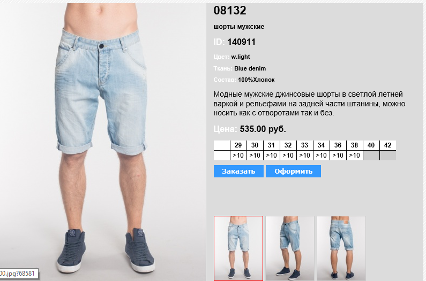
Task: Select the front view shorts thumbnail
Action: [238, 248]
